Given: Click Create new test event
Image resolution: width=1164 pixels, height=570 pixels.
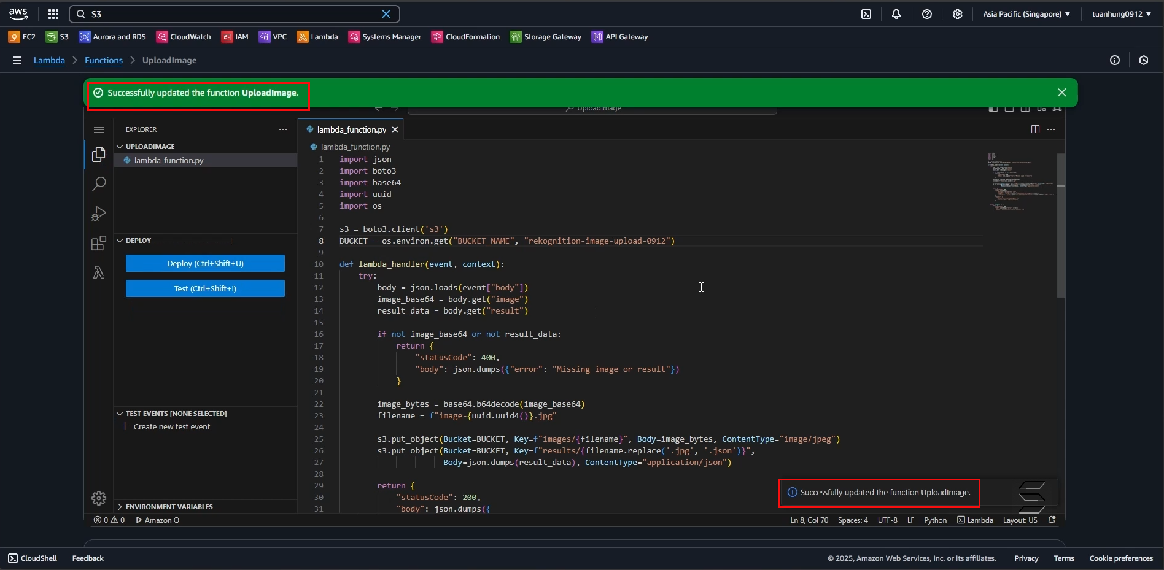Looking at the screenshot, I should pyautogui.click(x=166, y=426).
